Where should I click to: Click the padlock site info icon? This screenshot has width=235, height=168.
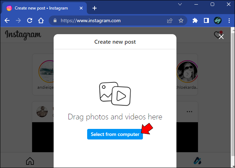click(55, 20)
